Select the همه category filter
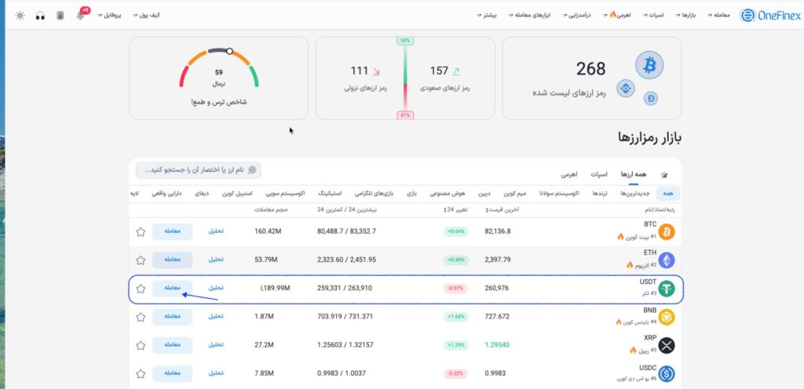Viewport: 804px width, 389px height. click(x=667, y=194)
